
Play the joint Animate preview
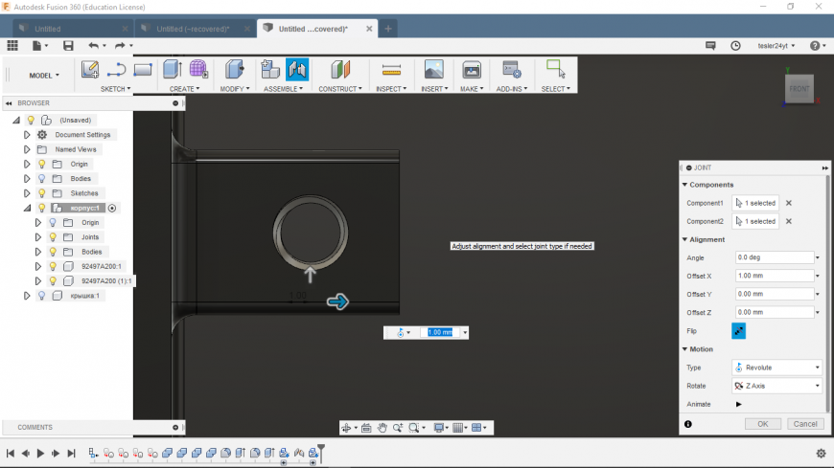coord(738,404)
